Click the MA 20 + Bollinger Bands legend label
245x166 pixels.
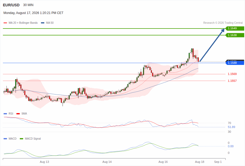[23, 23]
